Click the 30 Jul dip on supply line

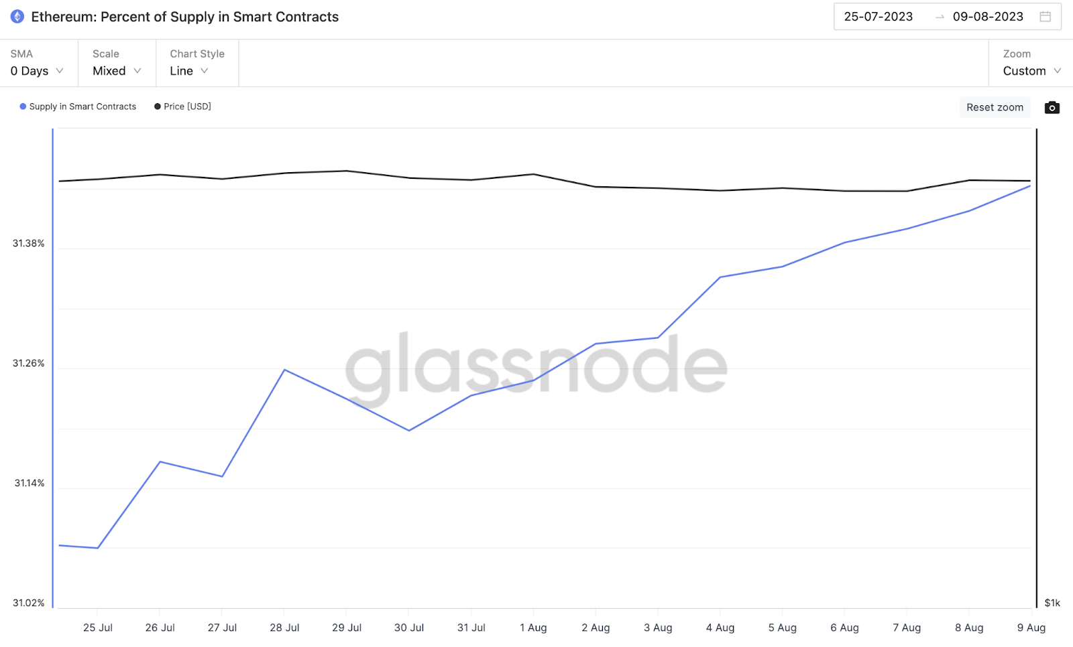409,430
